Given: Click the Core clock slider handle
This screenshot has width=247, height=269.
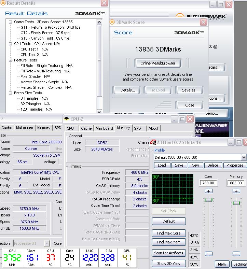Looking at the screenshot, I should 209,200.
